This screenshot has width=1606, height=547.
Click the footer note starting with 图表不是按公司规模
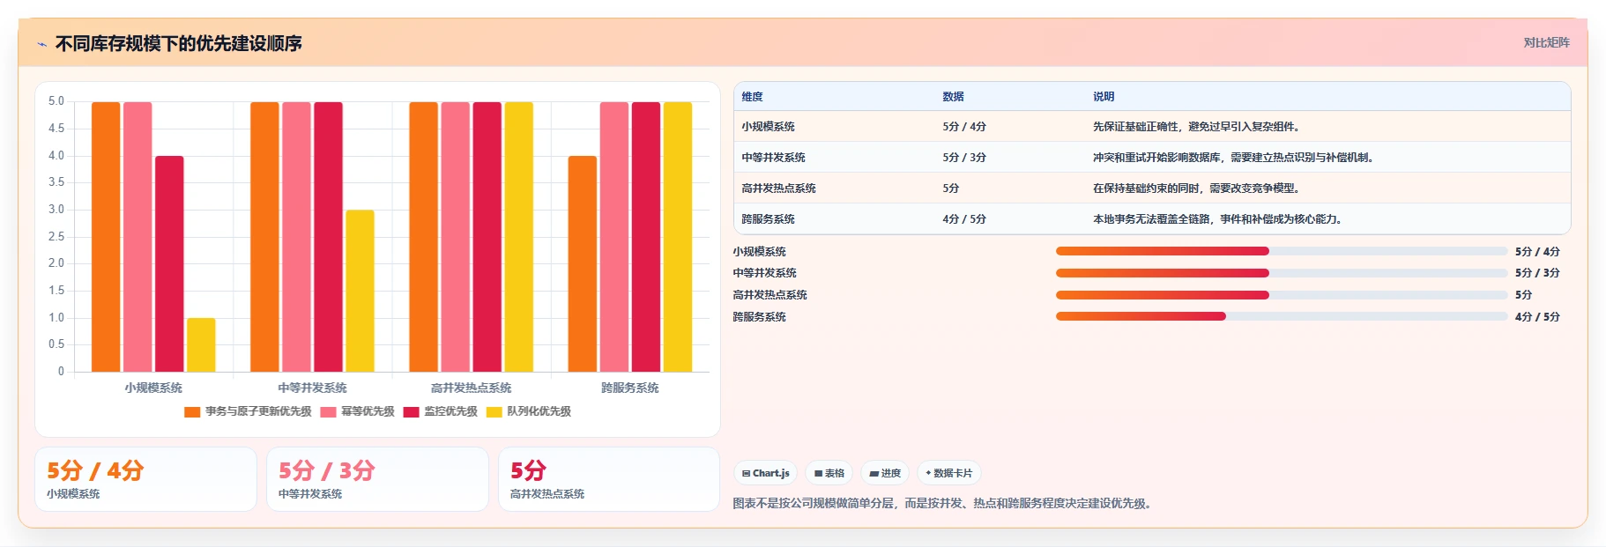[x=944, y=504]
